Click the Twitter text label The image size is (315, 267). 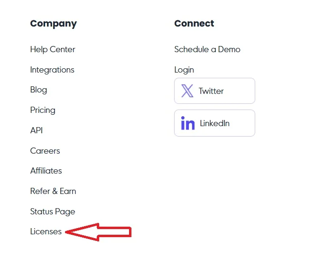[211, 91]
